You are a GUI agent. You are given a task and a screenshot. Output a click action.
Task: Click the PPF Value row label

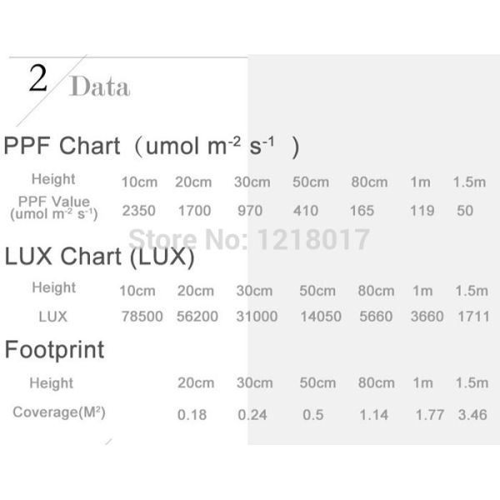[53, 207]
